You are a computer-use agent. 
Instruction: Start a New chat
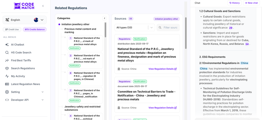tap(251, 3)
